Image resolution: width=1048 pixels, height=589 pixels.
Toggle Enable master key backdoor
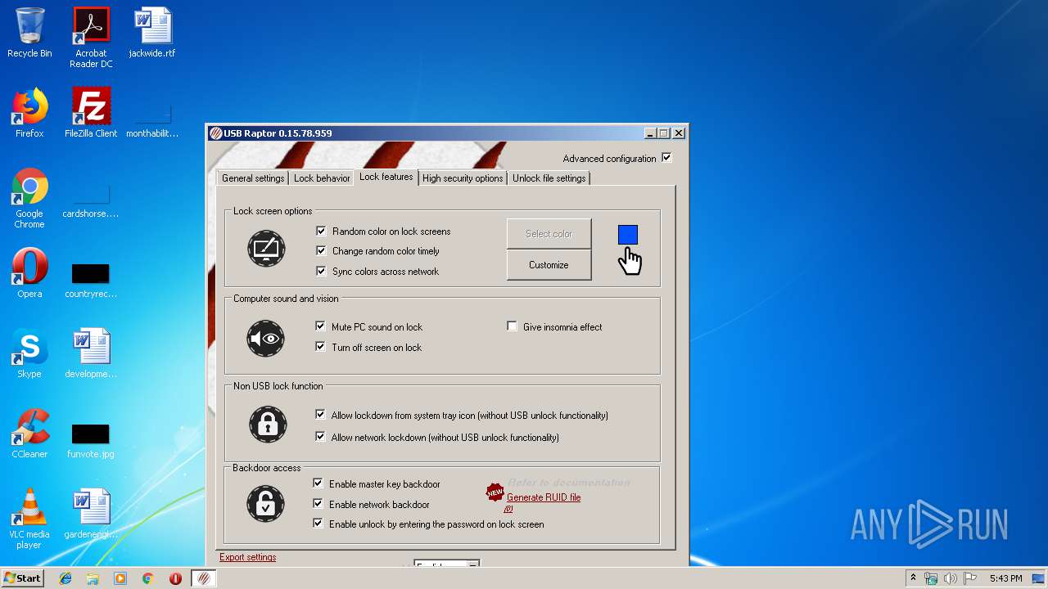pyautogui.click(x=318, y=483)
